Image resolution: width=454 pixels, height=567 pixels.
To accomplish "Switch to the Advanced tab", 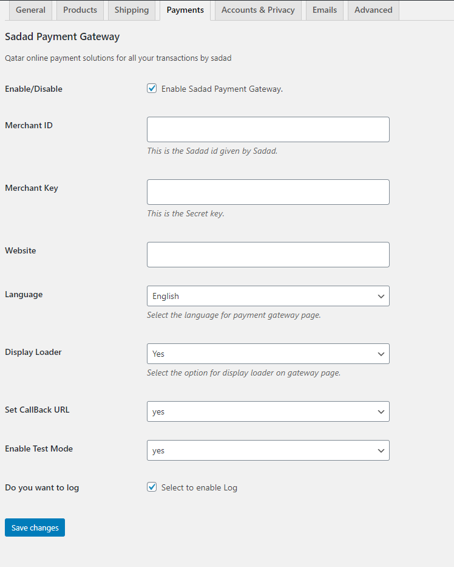I will (x=373, y=10).
